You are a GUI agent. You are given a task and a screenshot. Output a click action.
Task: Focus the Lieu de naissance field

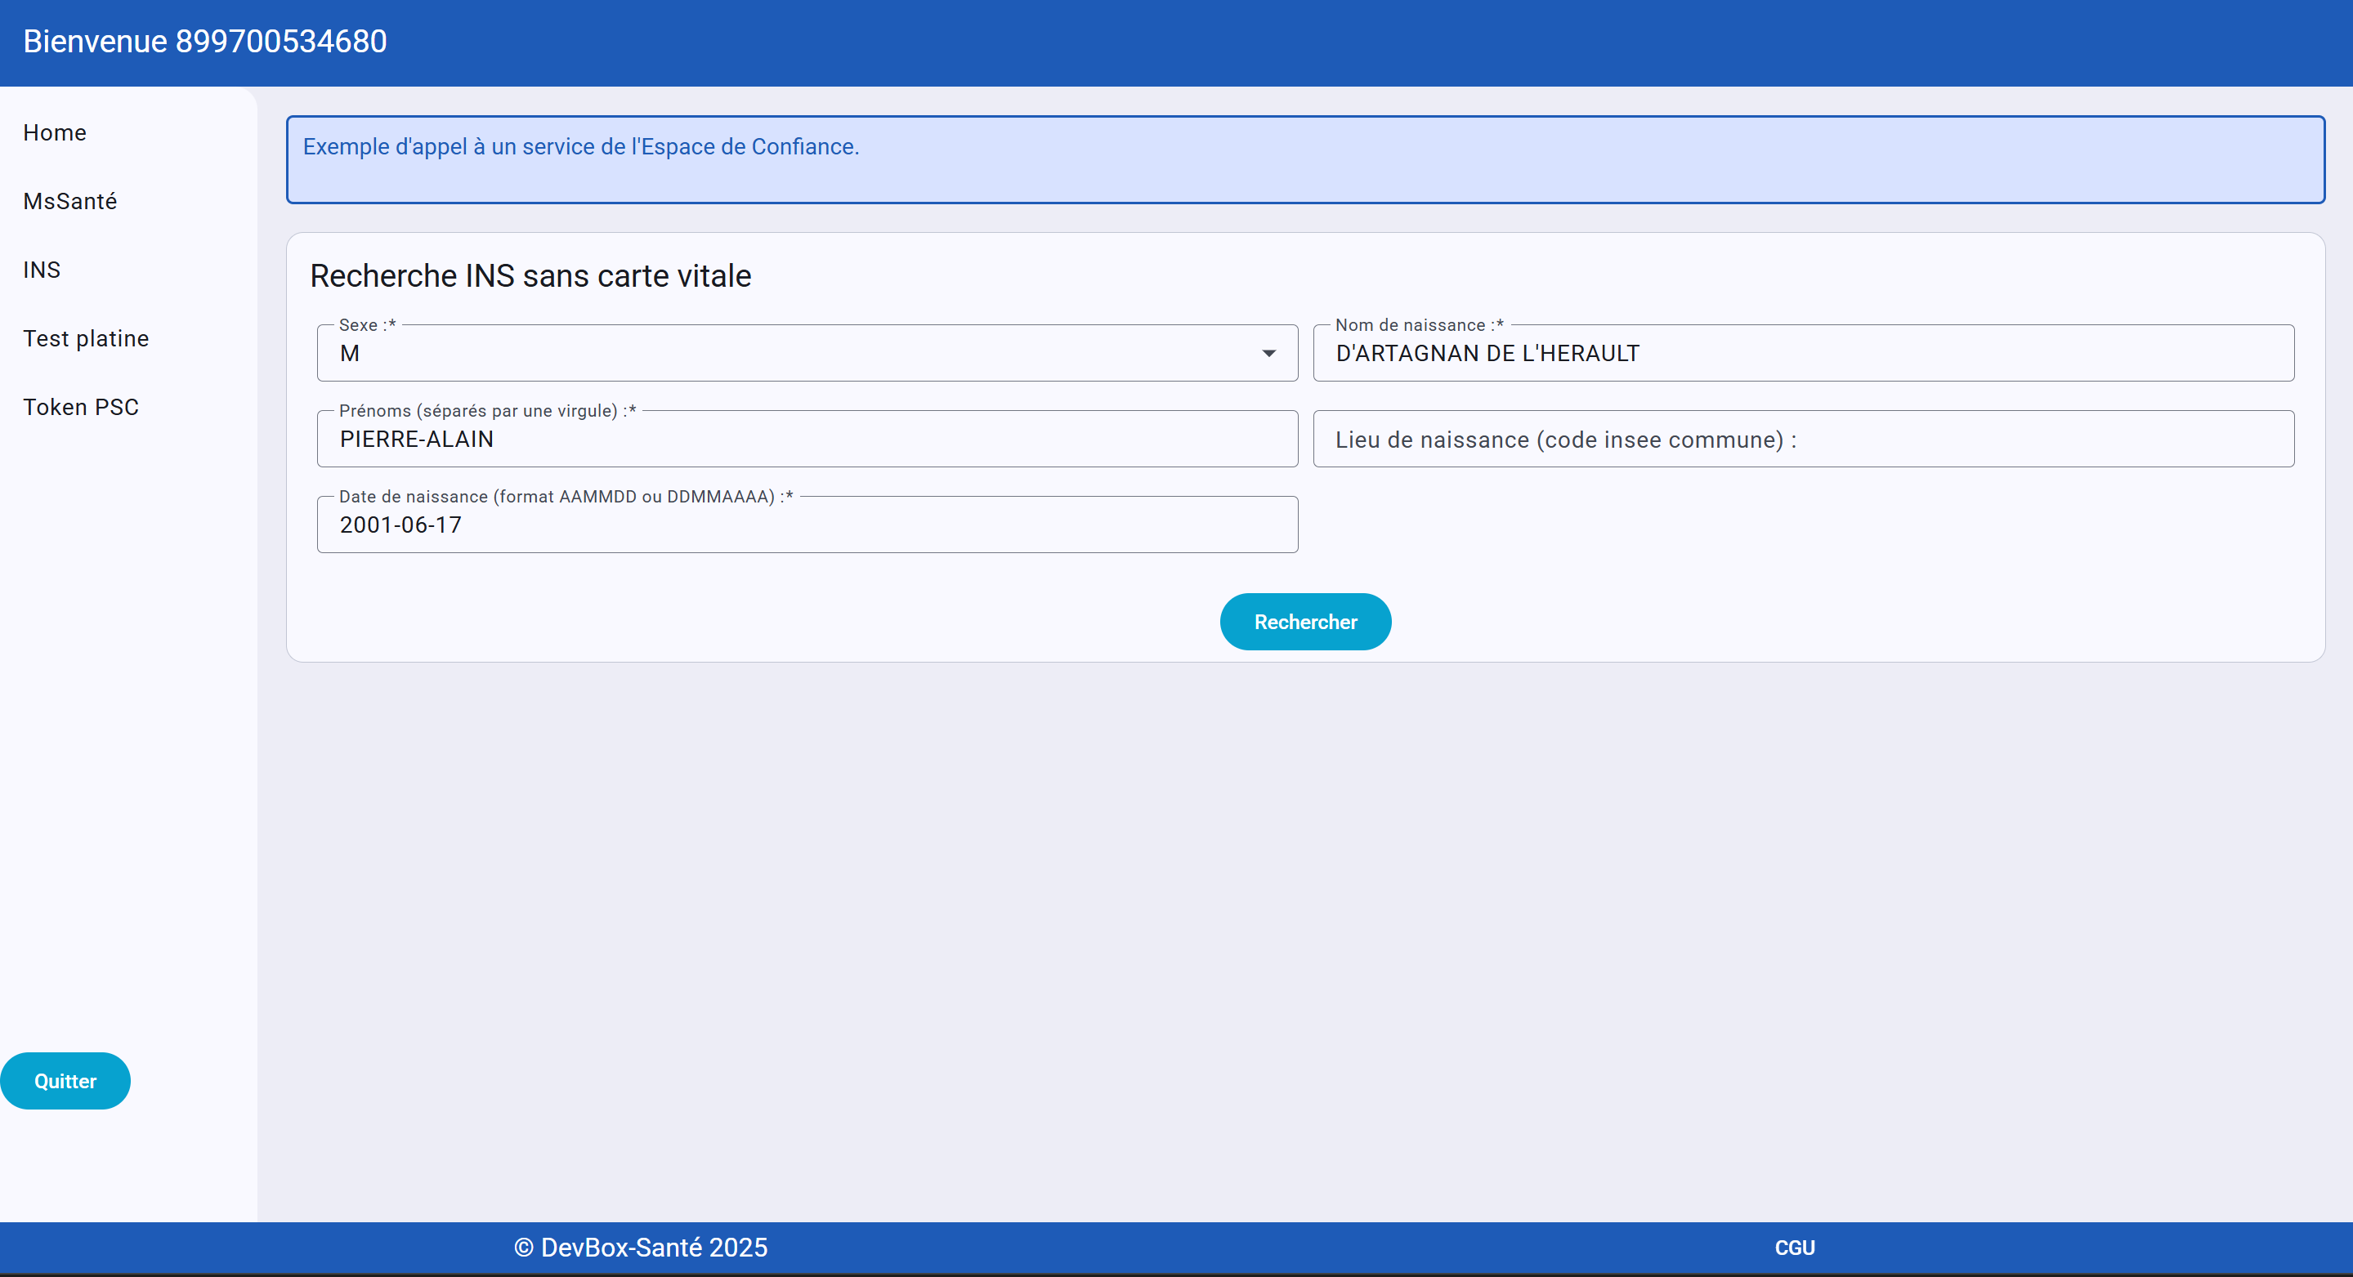[x=1802, y=439]
